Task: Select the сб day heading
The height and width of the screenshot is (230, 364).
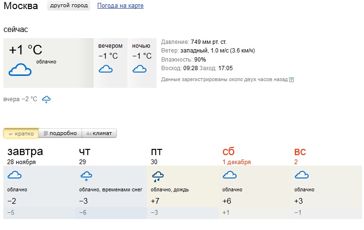Action: tap(229, 152)
